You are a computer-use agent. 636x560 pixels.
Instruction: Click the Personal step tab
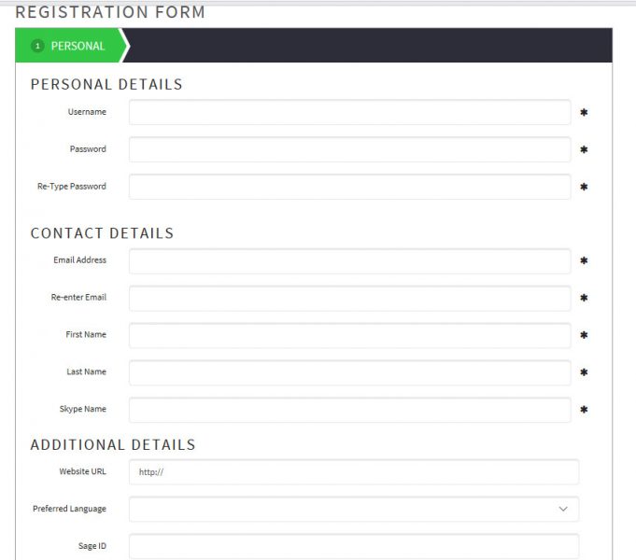coord(72,46)
